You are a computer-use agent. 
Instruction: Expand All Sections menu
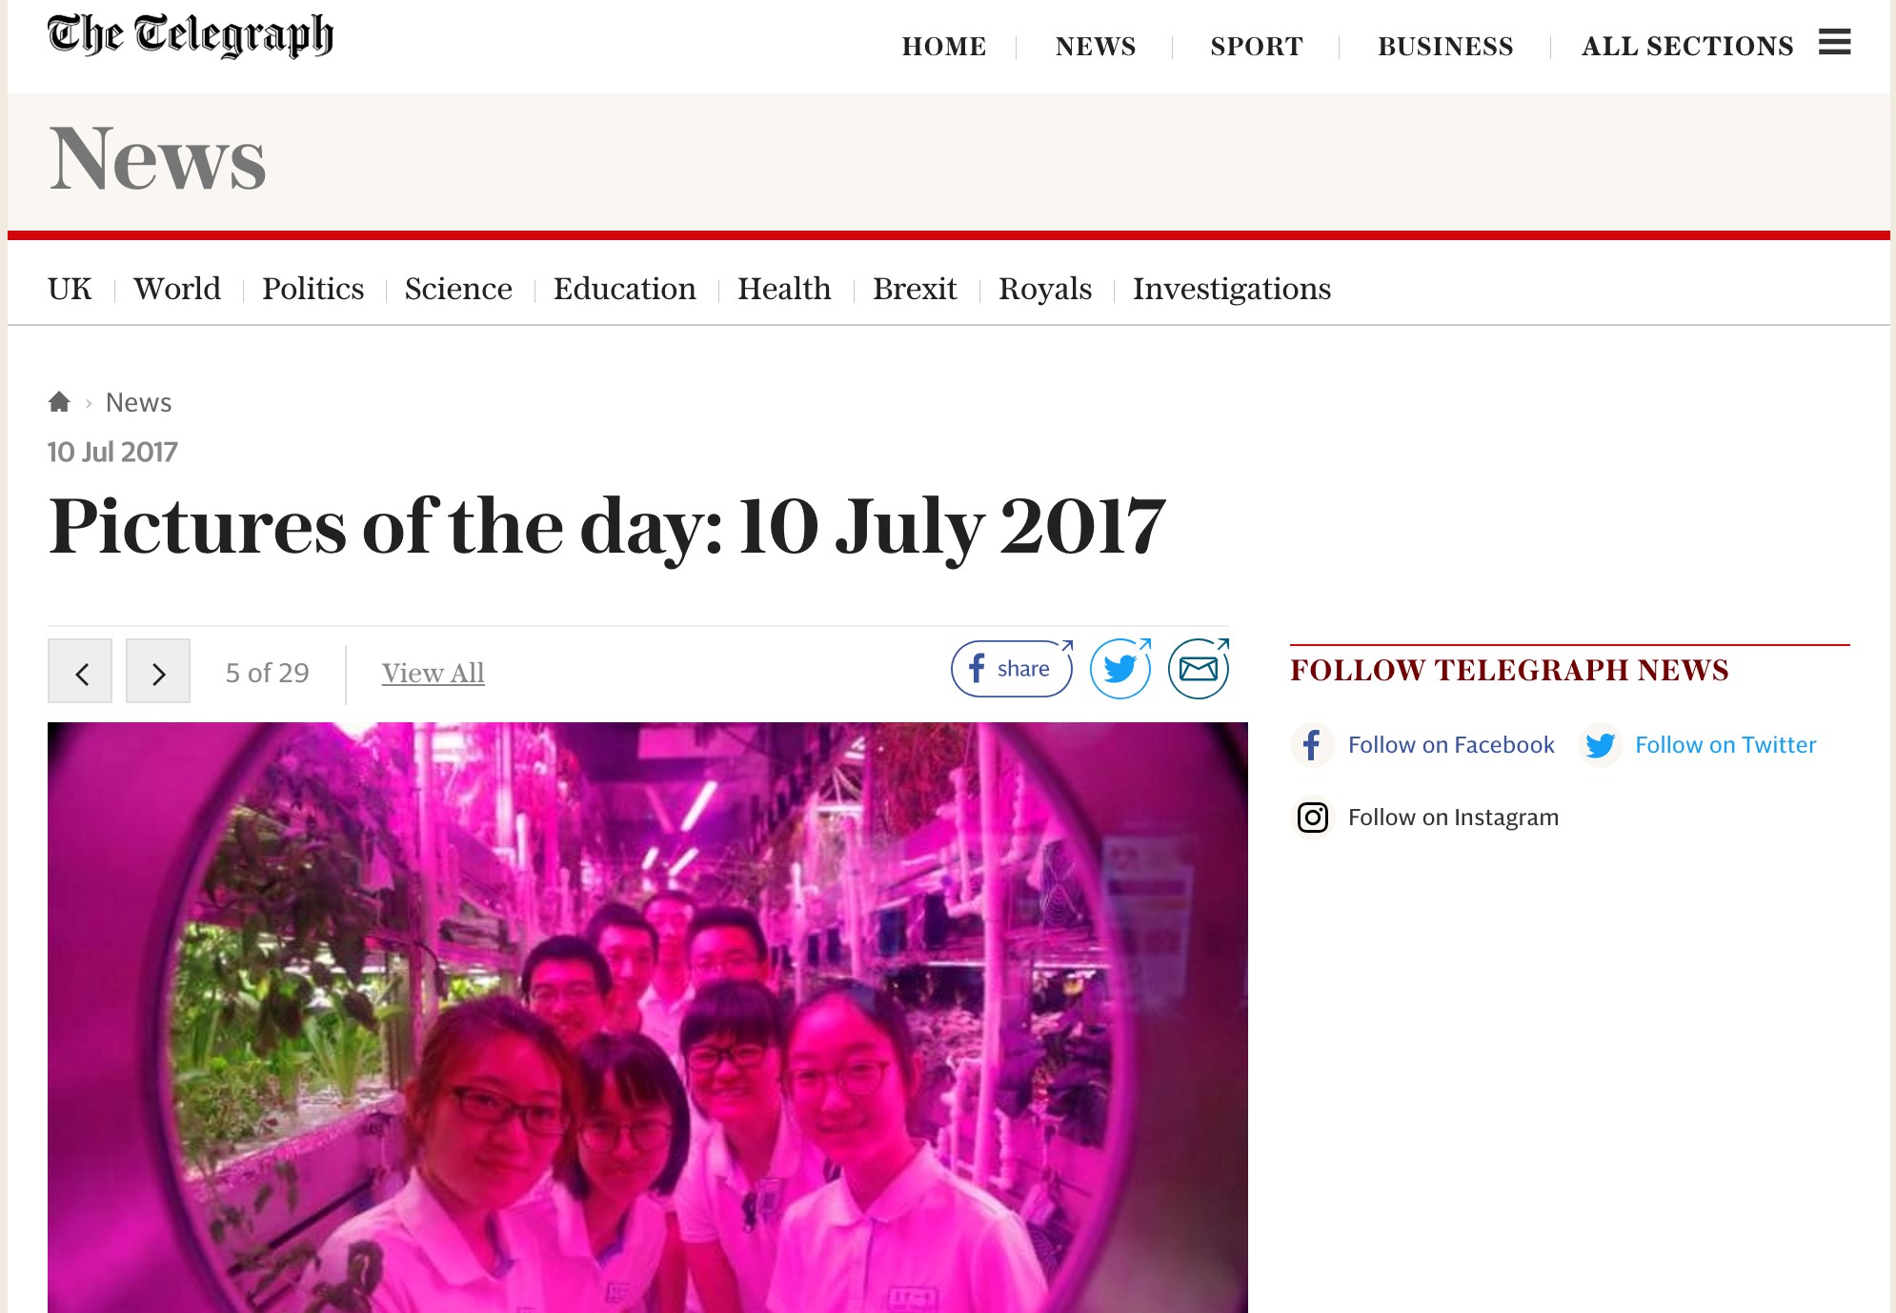pyautogui.click(x=1687, y=46)
